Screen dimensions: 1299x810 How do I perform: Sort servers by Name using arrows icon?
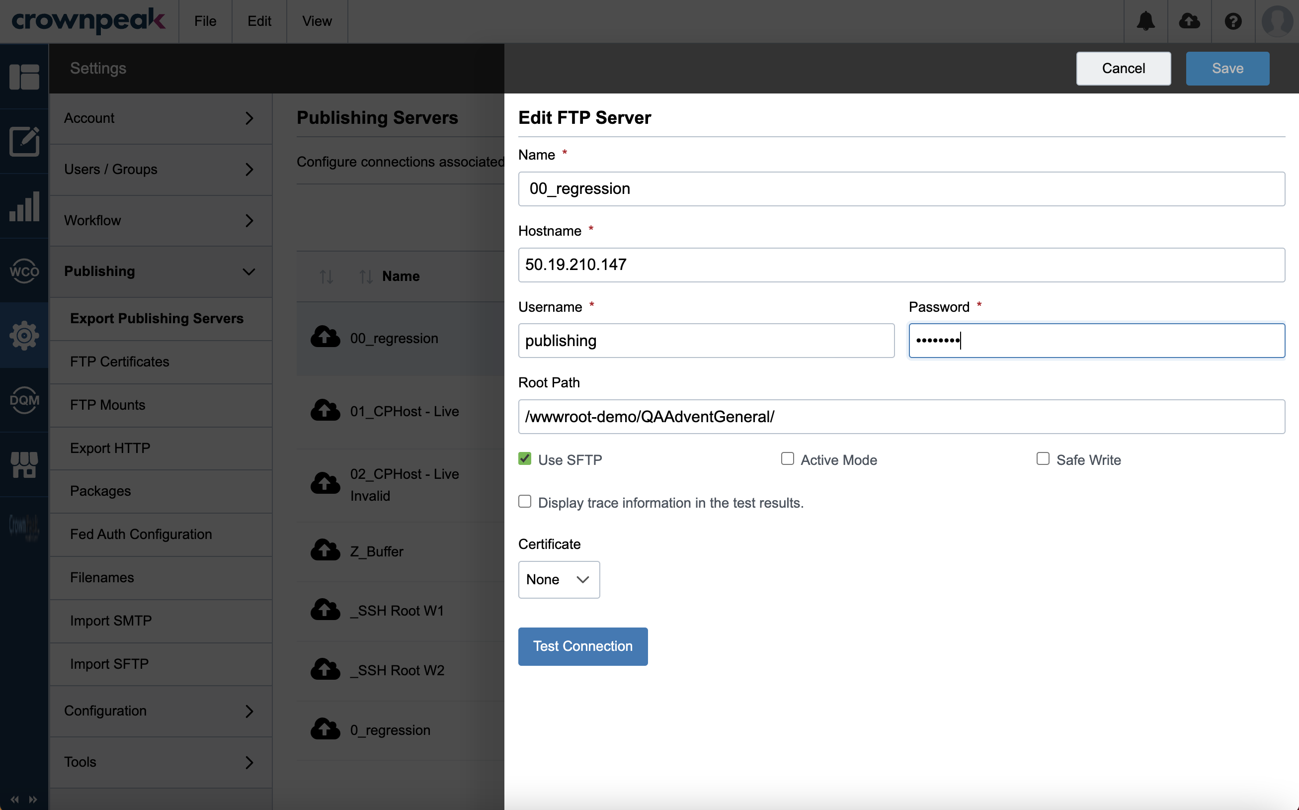click(366, 276)
